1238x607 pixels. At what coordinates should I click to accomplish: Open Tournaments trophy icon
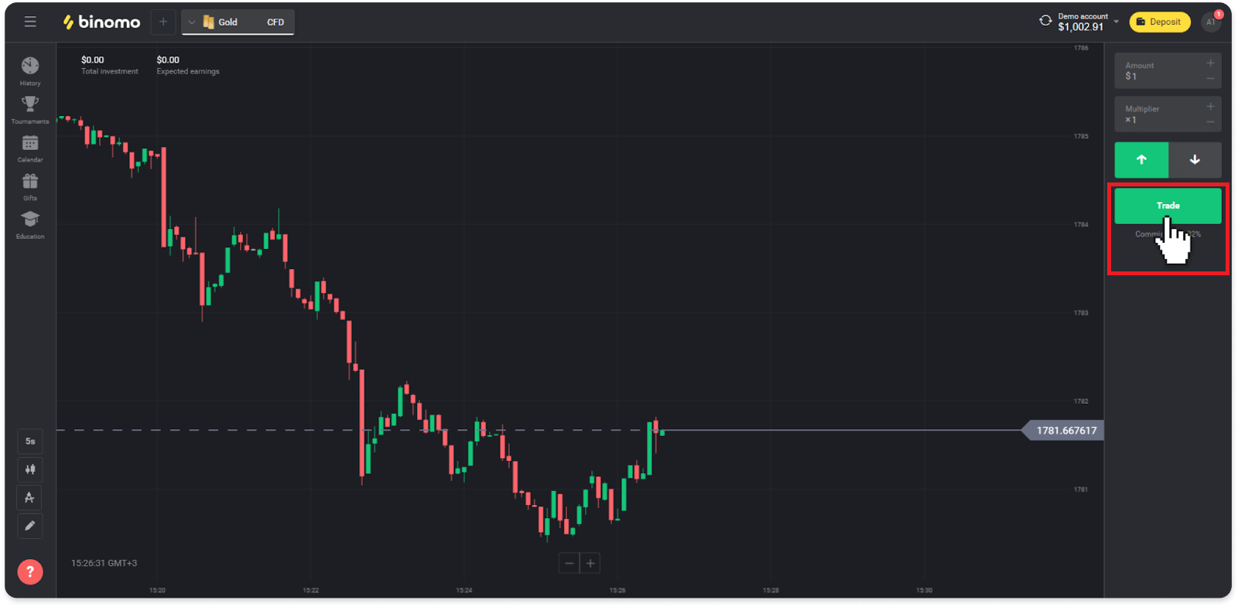30,104
